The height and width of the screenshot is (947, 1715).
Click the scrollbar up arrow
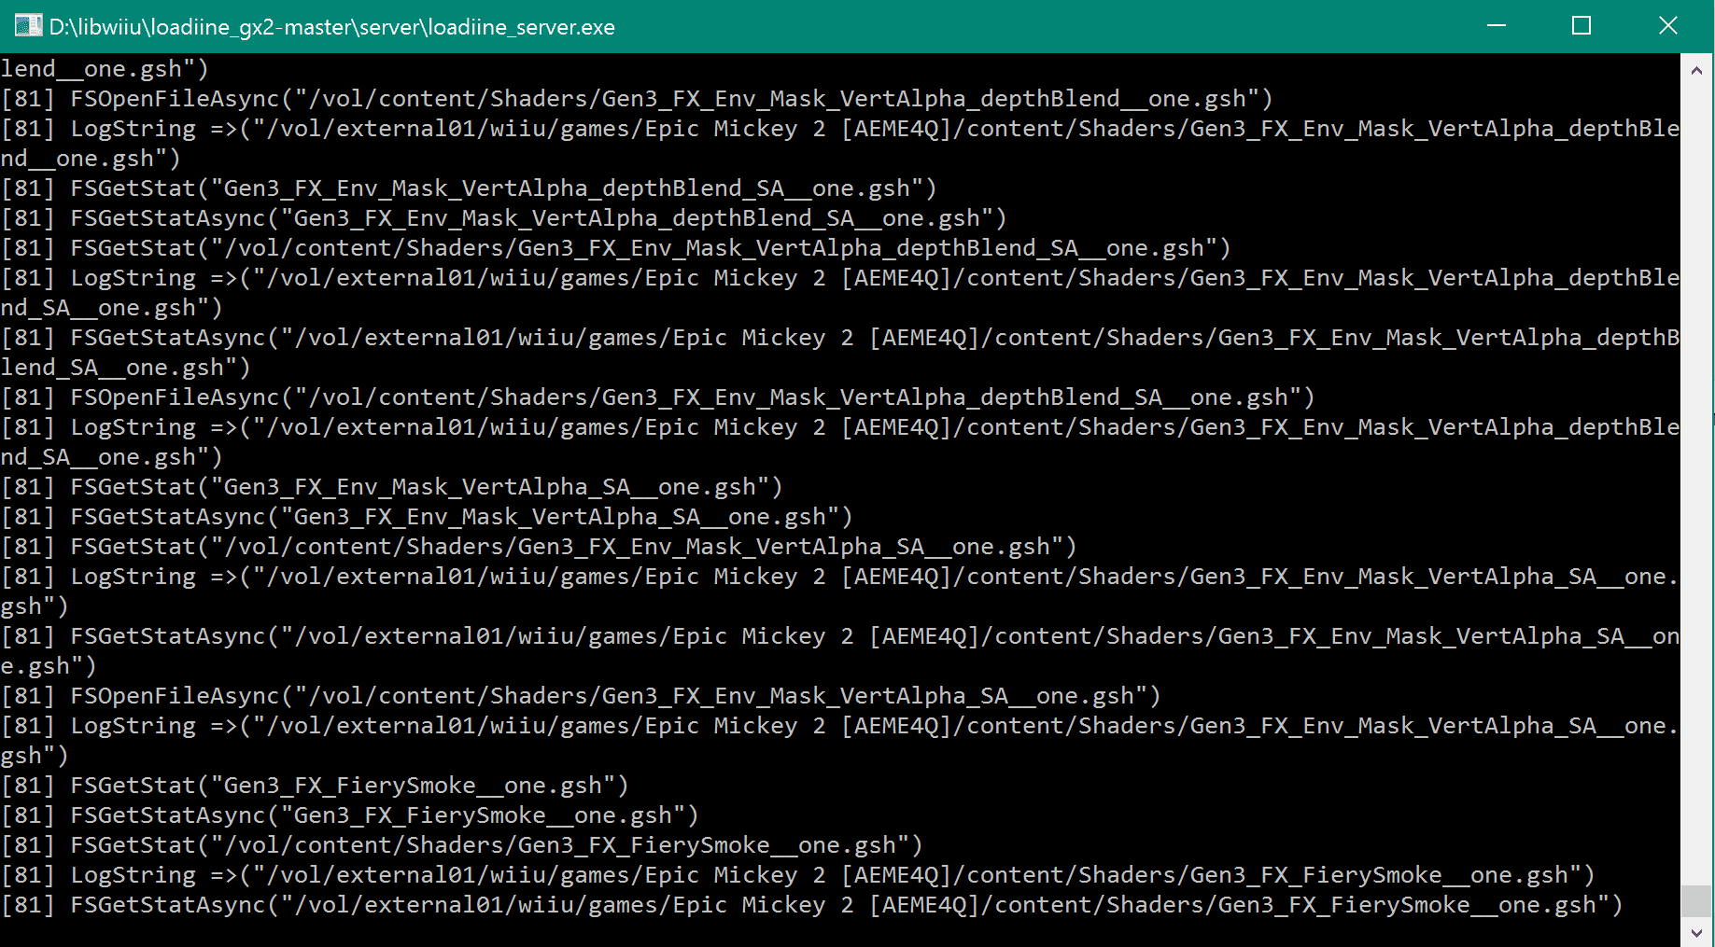pyautogui.click(x=1696, y=70)
